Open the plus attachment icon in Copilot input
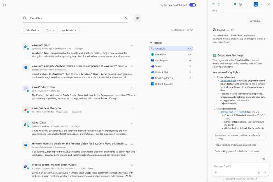 (x=216, y=172)
